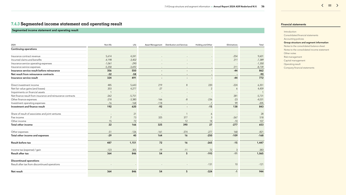Go to the next page arrow
The width and height of the screenshot is (346, 195).
[x=337, y=5]
